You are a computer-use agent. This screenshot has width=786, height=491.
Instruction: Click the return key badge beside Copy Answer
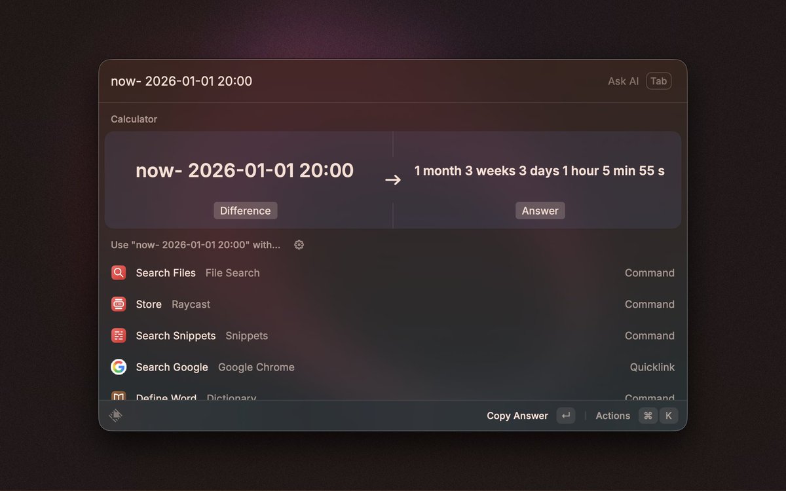click(x=565, y=416)
